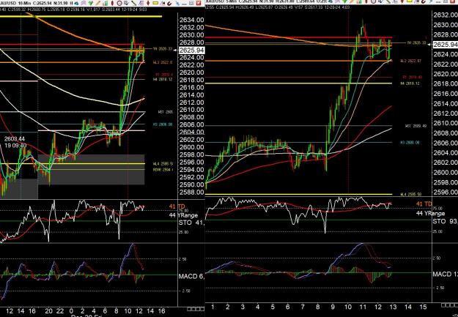Click the 'ML3 2622.0' level label in left chart
458x317 pixels.
pyautogui.click(x=163, y=62)
